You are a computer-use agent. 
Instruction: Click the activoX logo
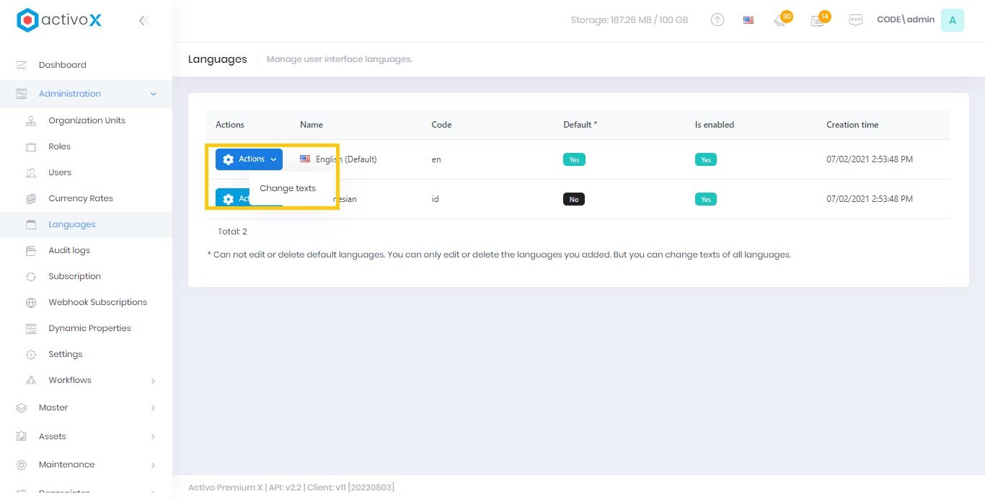pyautogui.click(x=59, y=20)
